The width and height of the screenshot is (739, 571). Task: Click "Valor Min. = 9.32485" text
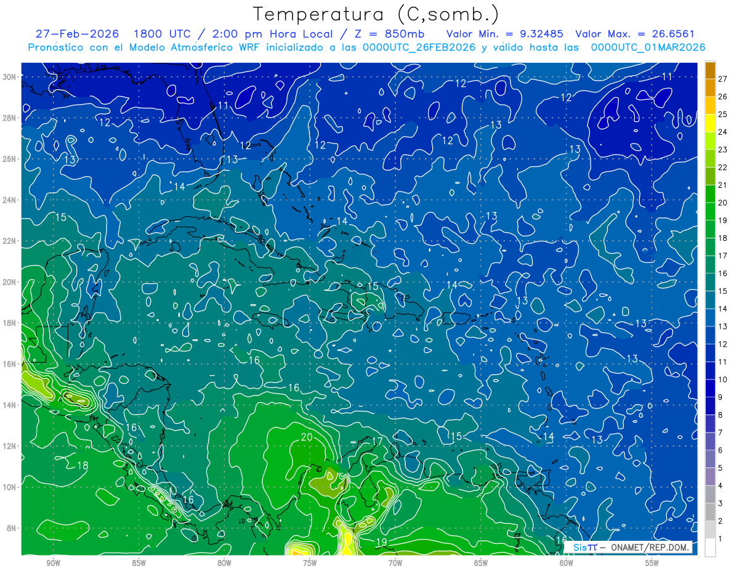click(x=505, y=34)
